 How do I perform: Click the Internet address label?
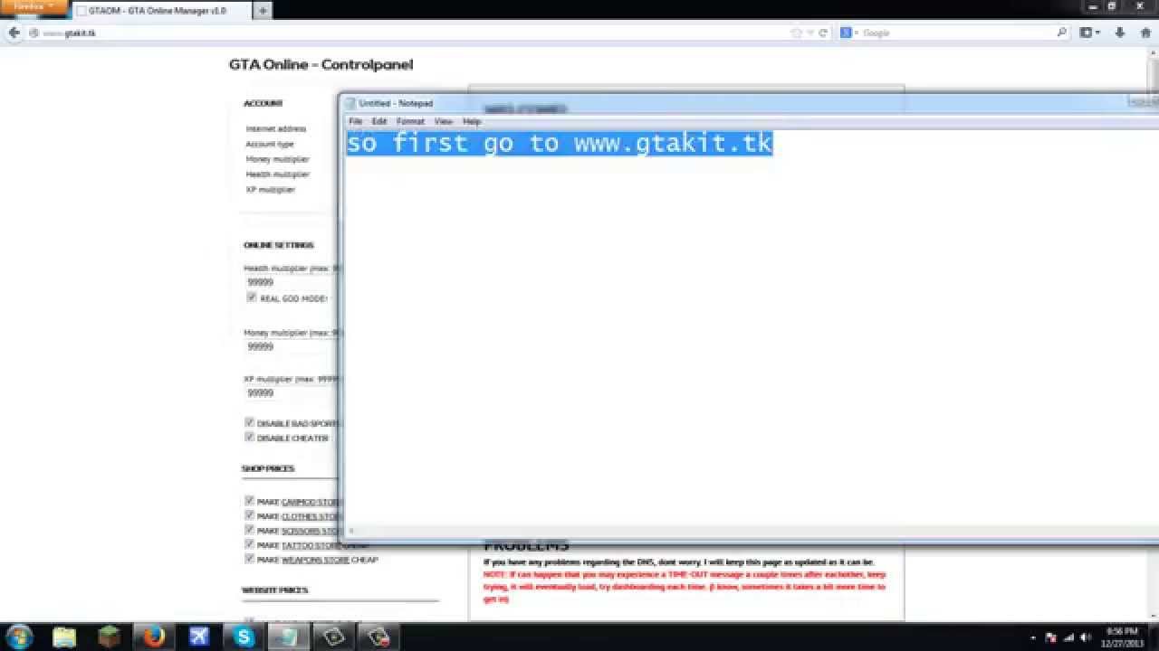click(x=276, y=129)
